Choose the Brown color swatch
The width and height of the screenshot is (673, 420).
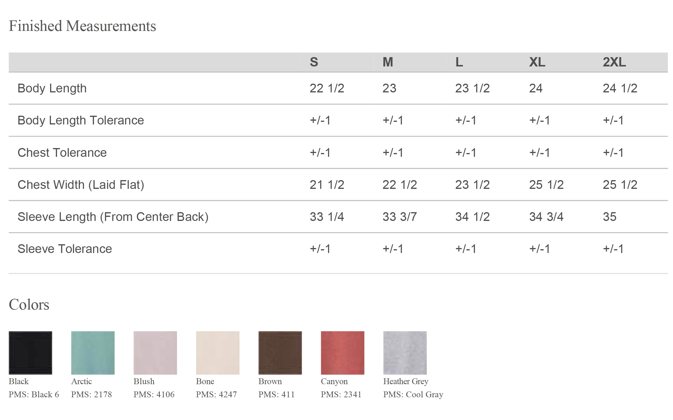coord(280,353)
